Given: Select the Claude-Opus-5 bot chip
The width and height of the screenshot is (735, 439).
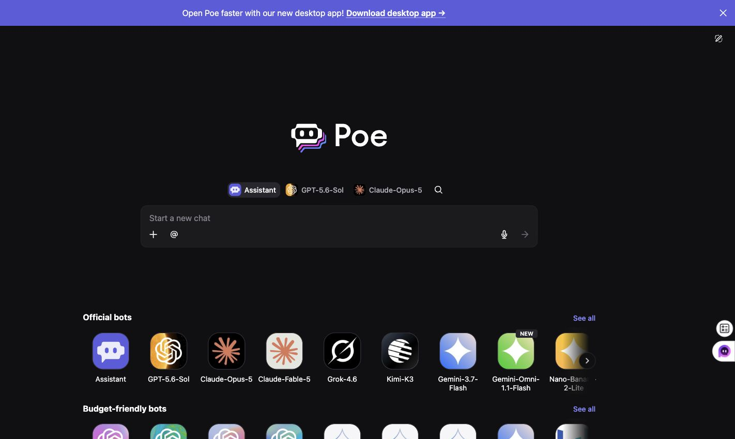Looking at the screenshot, I should [388, 190].
